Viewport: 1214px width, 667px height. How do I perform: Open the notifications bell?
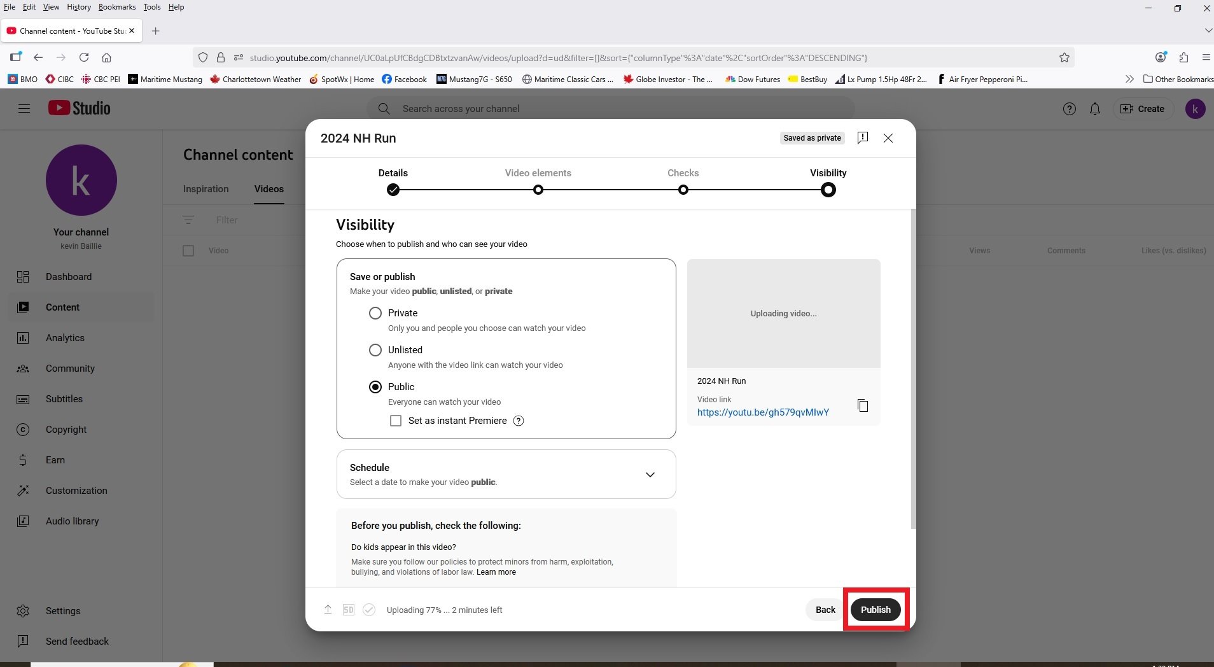coord(1095,109)
